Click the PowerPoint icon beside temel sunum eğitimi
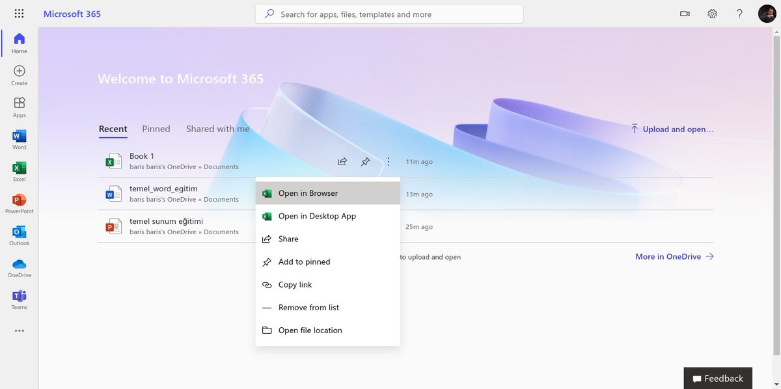Screen dimensions: 781x389 pos(113,226)
